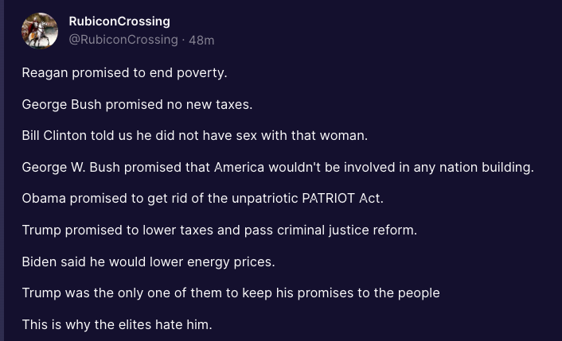Open the @RubiconCrossing handle link

123,40
